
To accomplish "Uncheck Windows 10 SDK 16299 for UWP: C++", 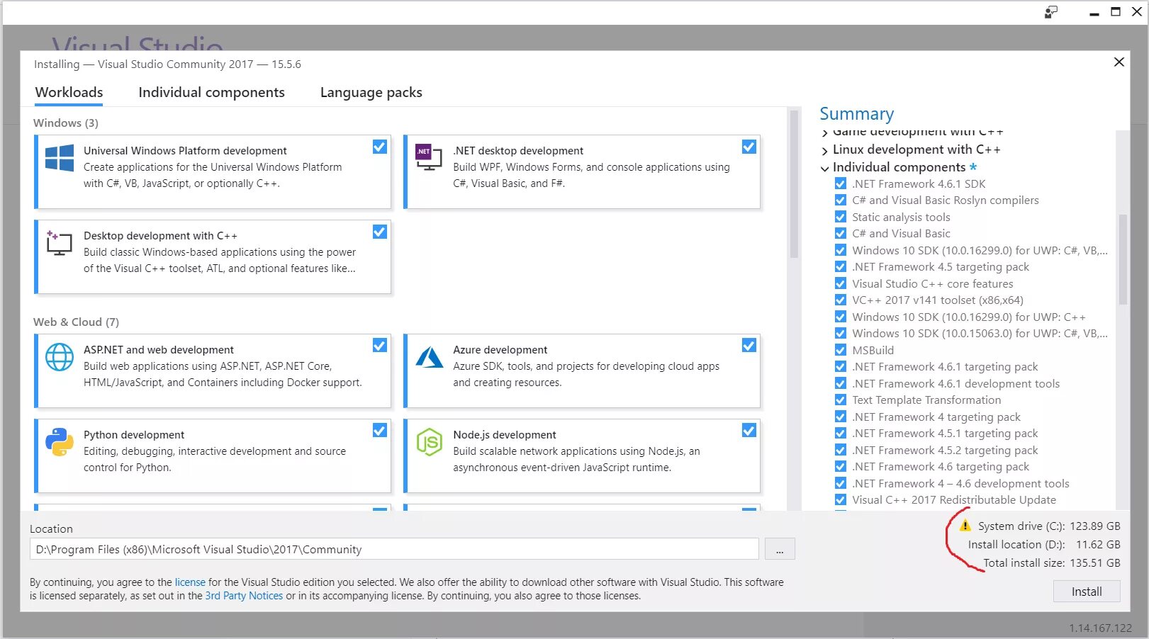I will [841, 317].
